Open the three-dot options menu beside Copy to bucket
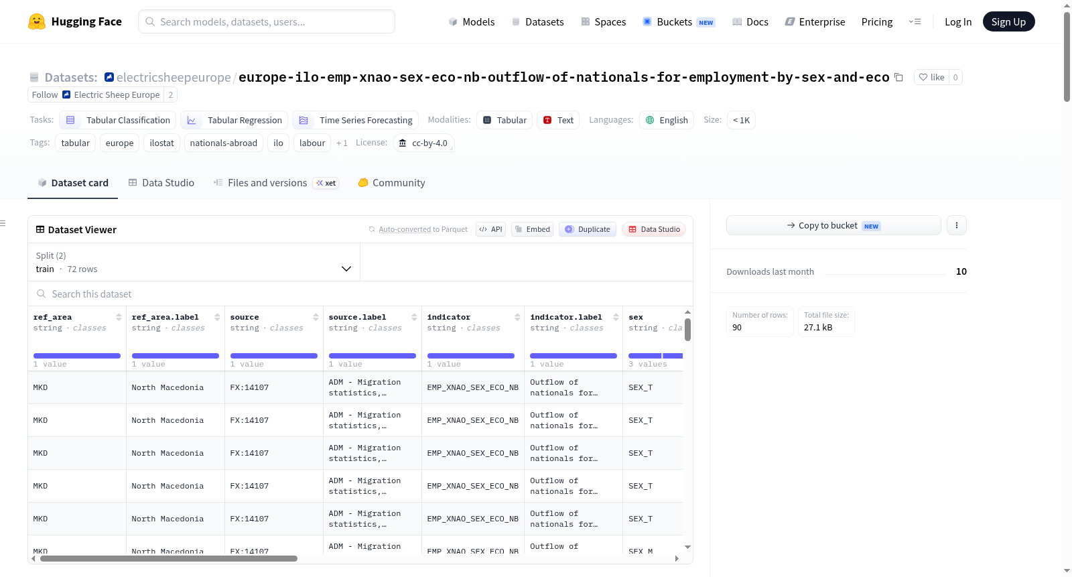 957,225
